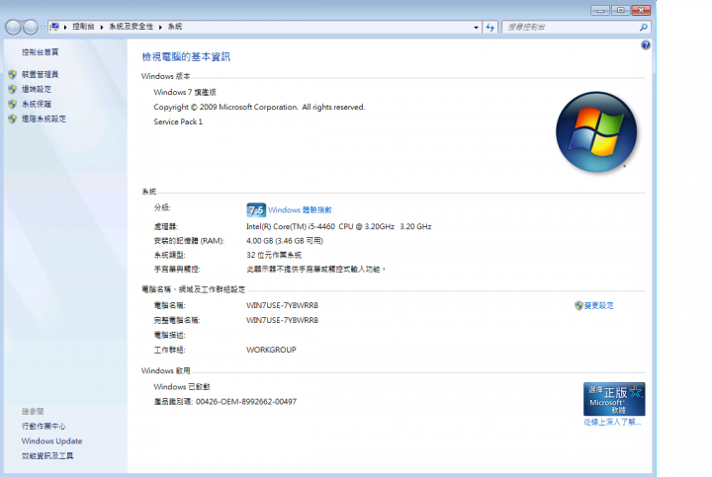Click shield icon beside 系統保護
Image resolution: width=712 pixels, height=477 pixels.
12,104
